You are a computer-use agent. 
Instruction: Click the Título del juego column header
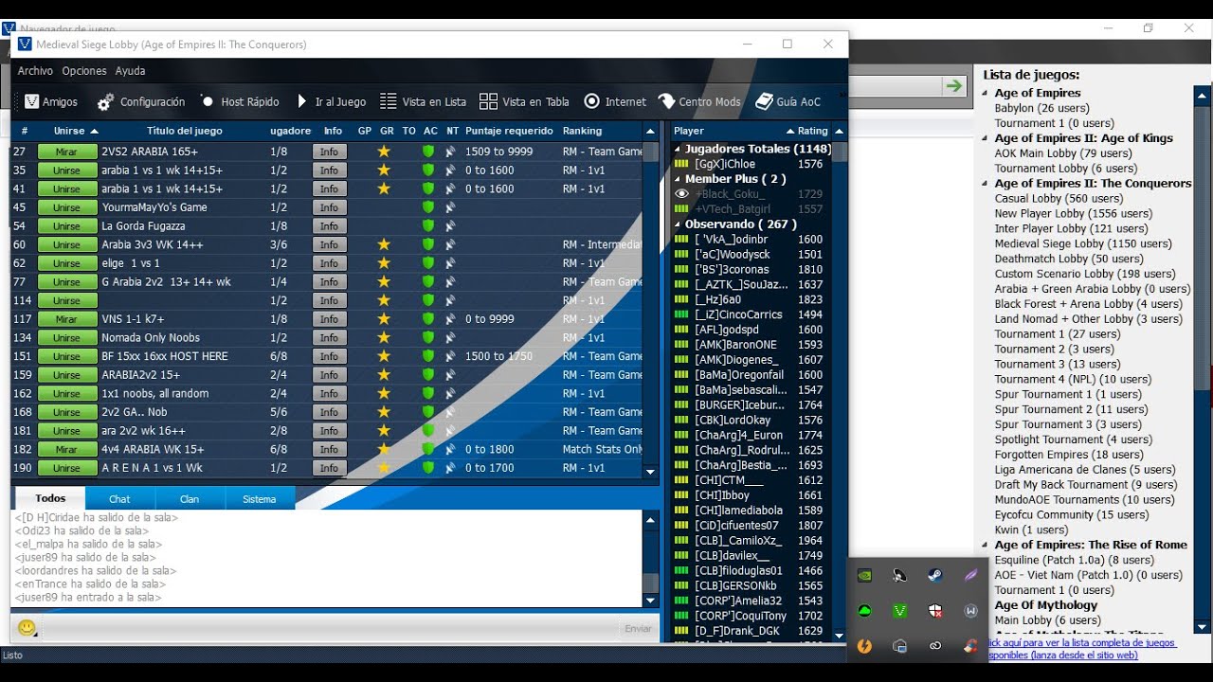point(185,131)
